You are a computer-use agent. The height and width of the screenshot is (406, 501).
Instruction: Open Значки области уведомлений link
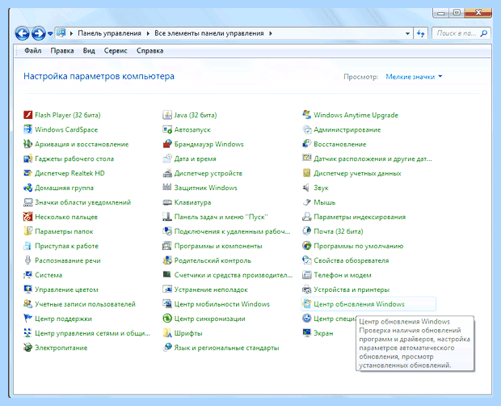pyautogui.click(x=82, y=202)
